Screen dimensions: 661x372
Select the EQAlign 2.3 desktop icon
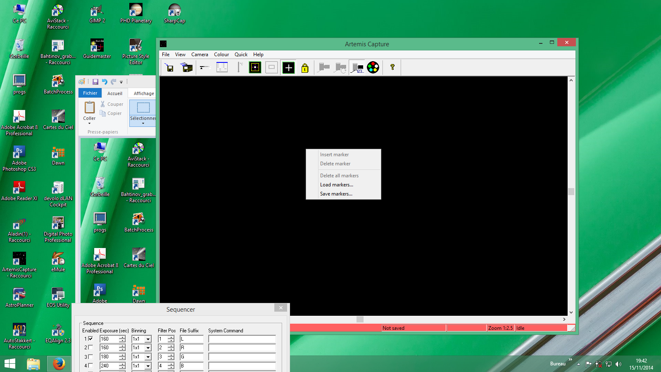pyautogui.click(x=58, y=334)
